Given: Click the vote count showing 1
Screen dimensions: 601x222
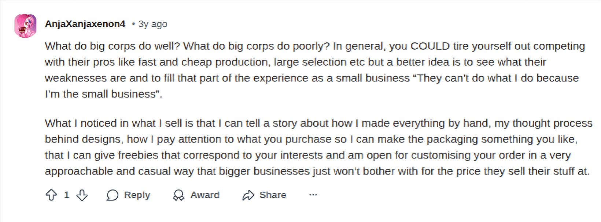Looking at the screenshot, I should (x=66, y=195).
